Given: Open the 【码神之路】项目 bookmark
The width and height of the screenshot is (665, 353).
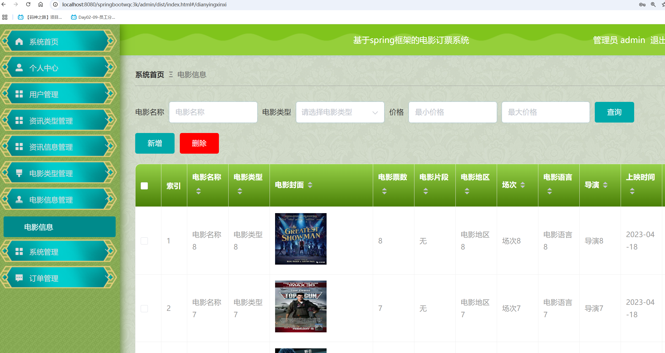Looking at the screenshot, I should tap(40, 17).
